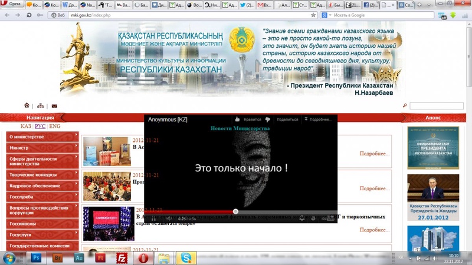
Task: Expand the 'Министр' sidebar menu
Action: pos(42,148)
